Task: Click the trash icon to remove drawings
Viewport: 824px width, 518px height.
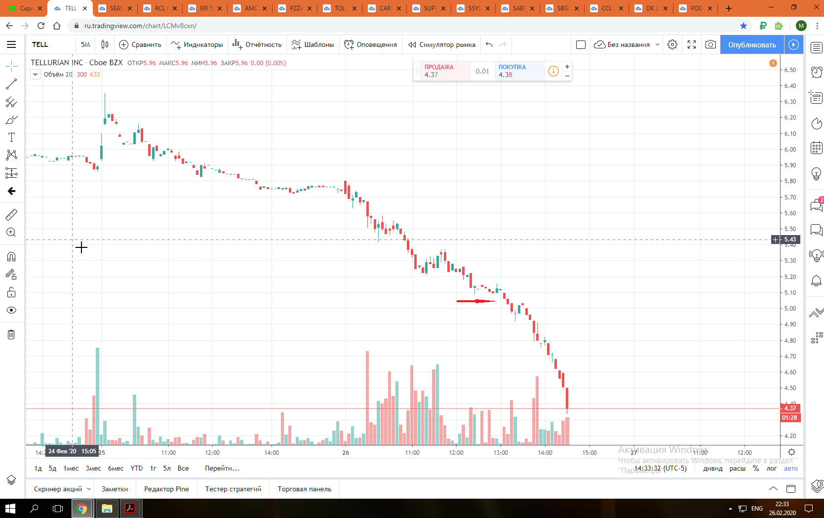Action: pyautogui.click(x=11, y=335)
